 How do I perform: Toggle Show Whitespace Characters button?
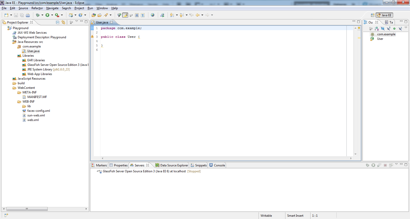[143, 15]
